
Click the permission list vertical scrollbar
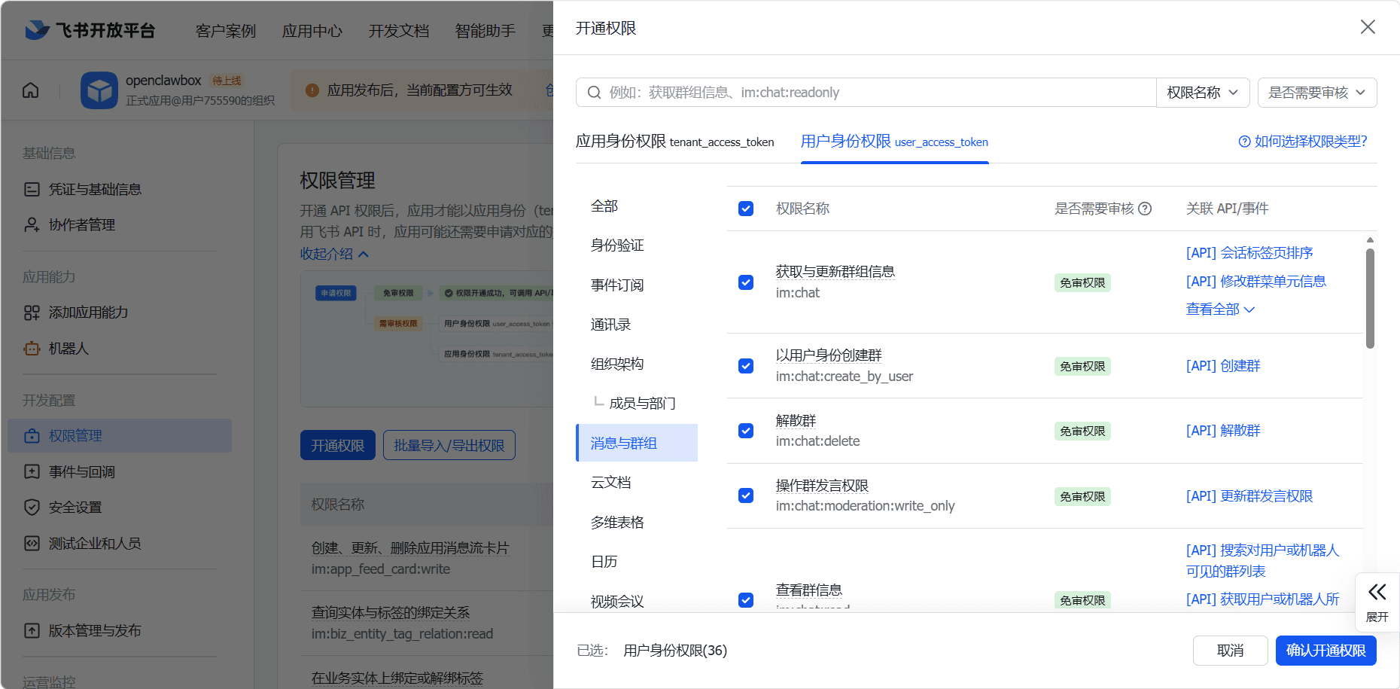pyautogui.click(x=1370, y=298)
